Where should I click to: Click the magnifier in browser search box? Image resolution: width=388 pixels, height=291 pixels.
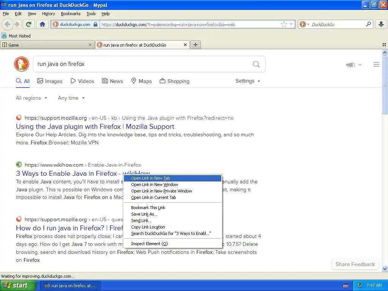tap(368, 24)
